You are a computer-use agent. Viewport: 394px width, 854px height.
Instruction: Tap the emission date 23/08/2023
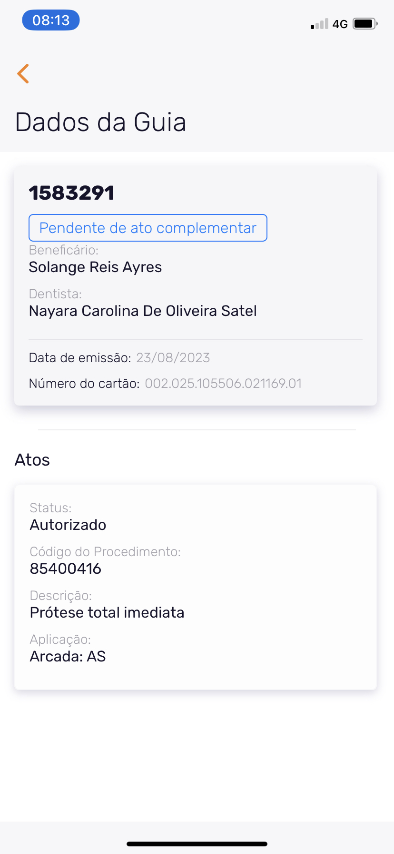pos(173,358)
